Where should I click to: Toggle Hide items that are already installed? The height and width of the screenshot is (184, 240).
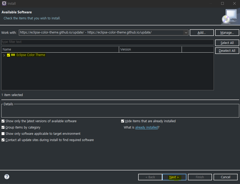tap(122, 121)
